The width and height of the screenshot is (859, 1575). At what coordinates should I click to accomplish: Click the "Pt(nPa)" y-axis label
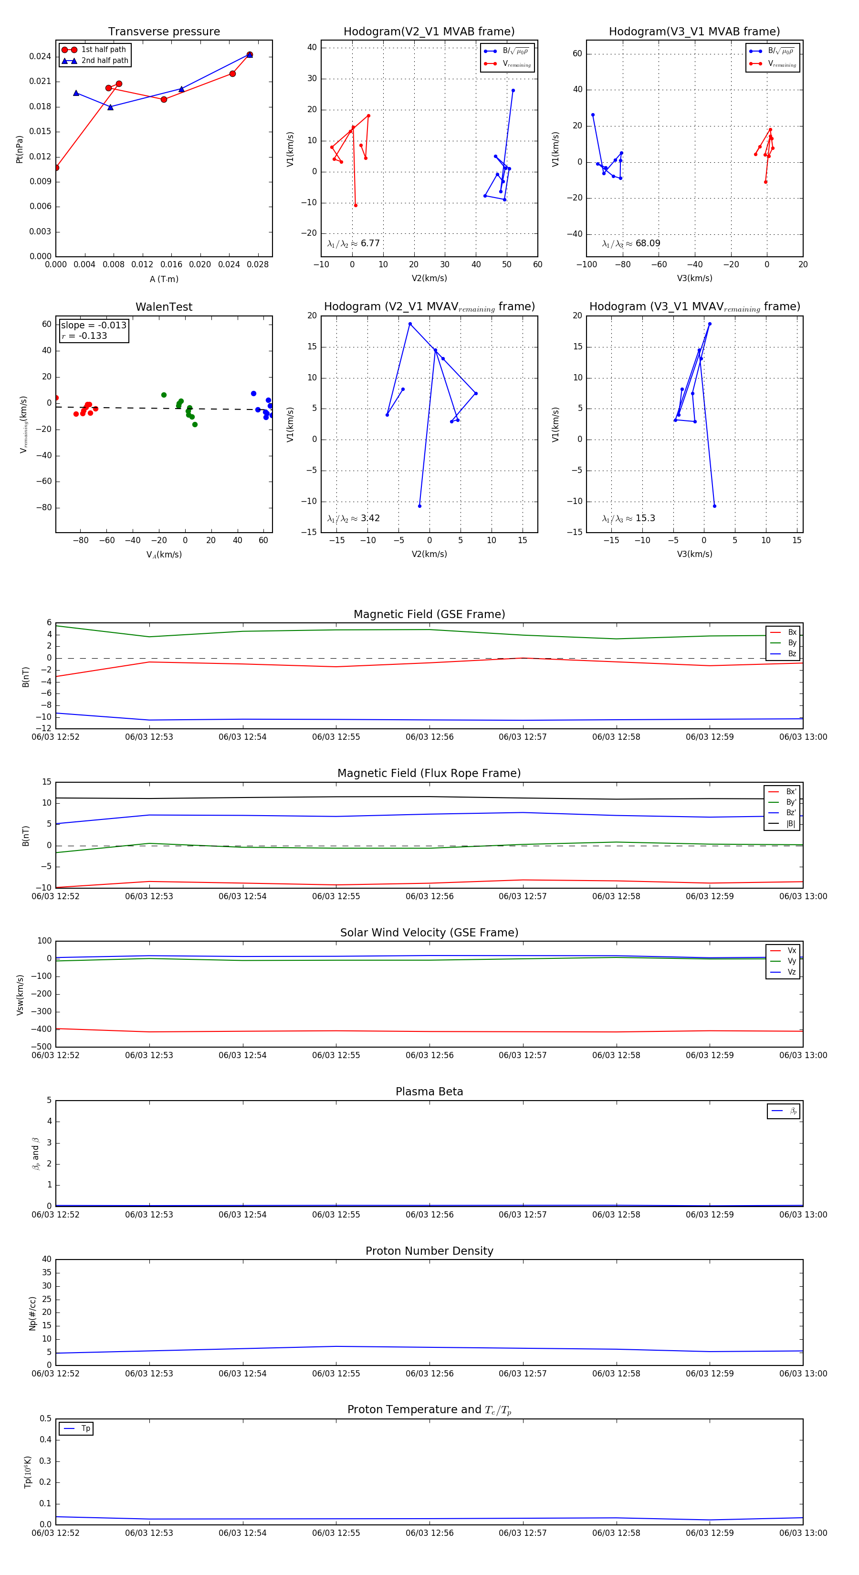tap(19, 148)
